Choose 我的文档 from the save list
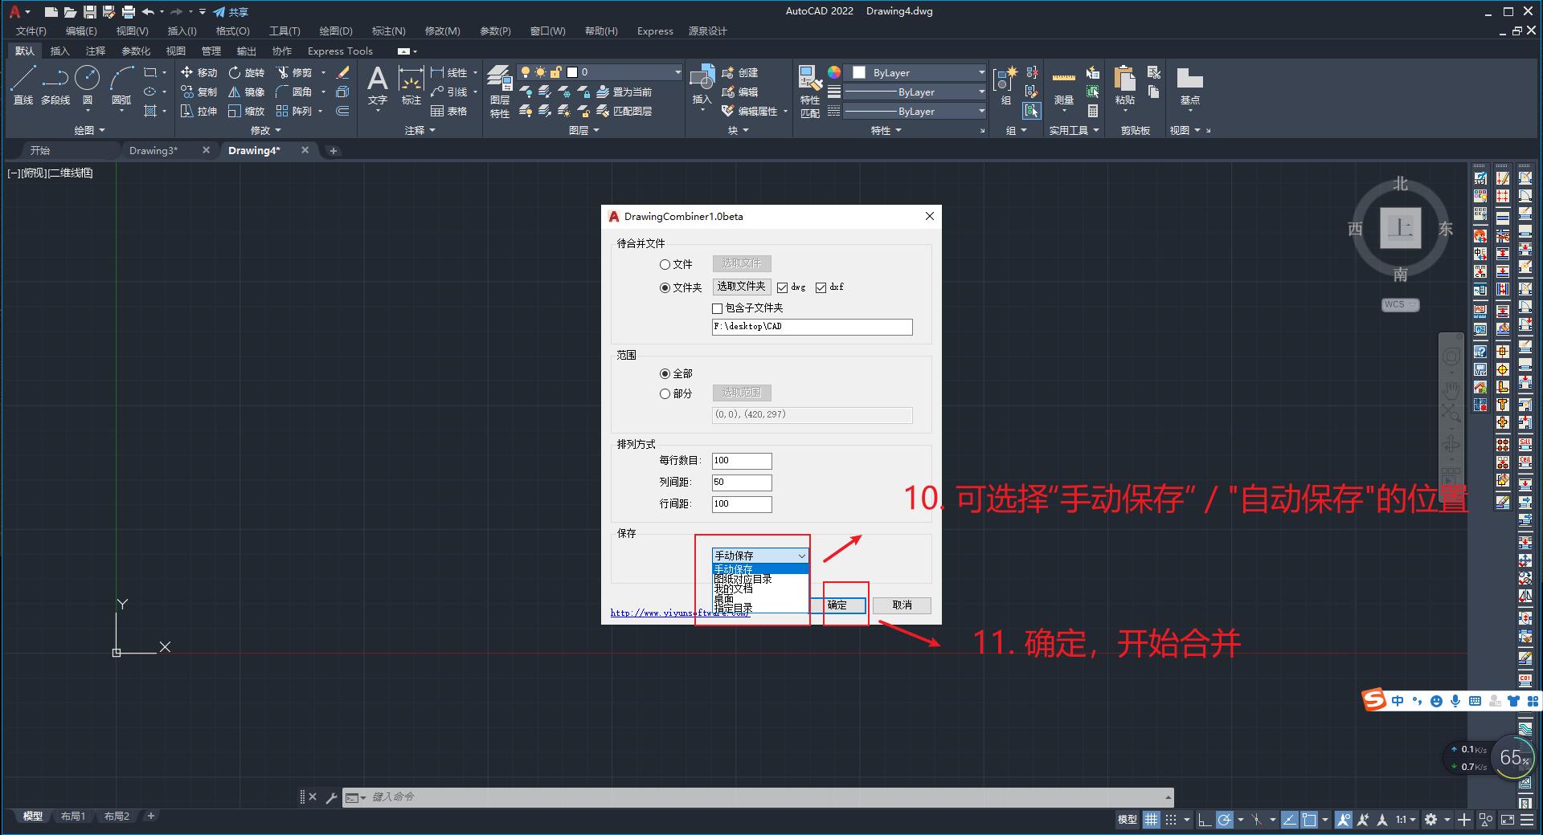This screenshot has width=1543, height=835. [x=760, y=589]
